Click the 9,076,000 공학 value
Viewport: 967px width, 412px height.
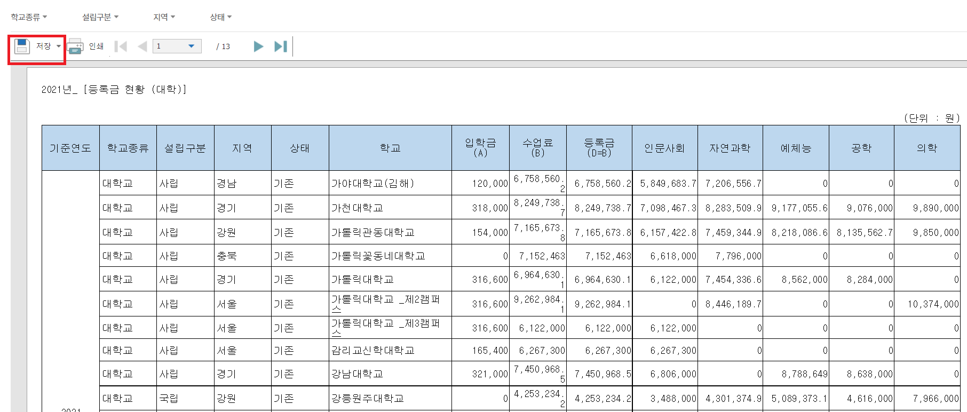870,208
